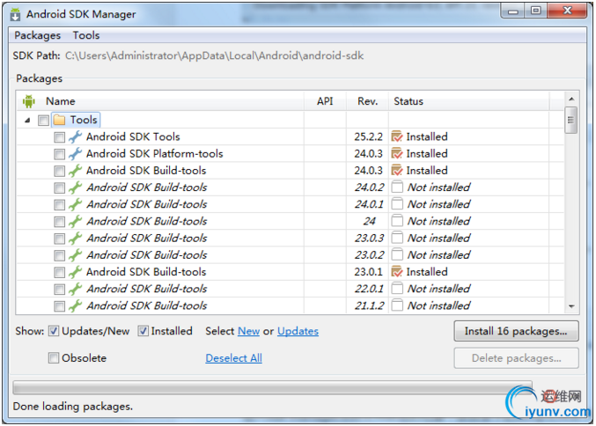The width and height of the screenshot is (596, 426).
Task: Click the Installed status icon for revision 23.0.1
Action: coord(397,272)
